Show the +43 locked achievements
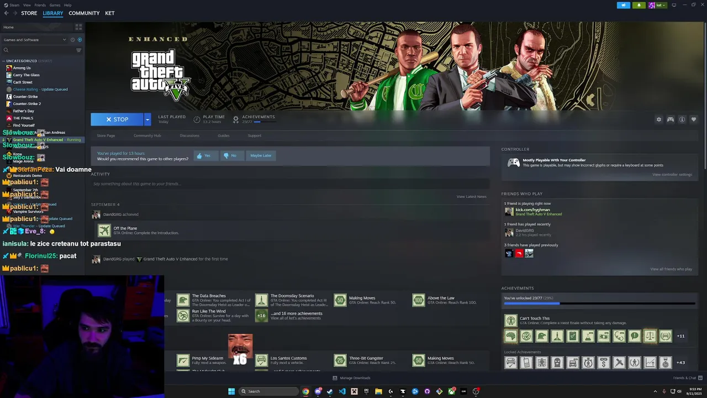This screenshot has height=398, width=707. [680, 363]
